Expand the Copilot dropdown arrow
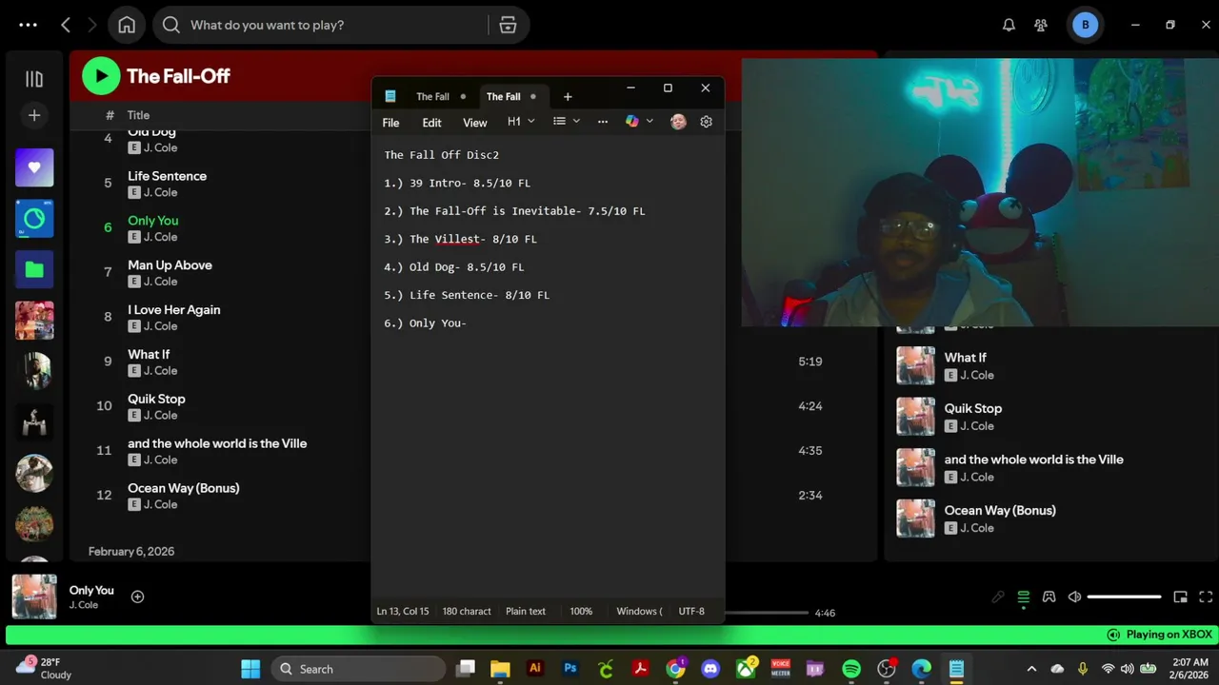1219x685 pixels. [649, 122]
